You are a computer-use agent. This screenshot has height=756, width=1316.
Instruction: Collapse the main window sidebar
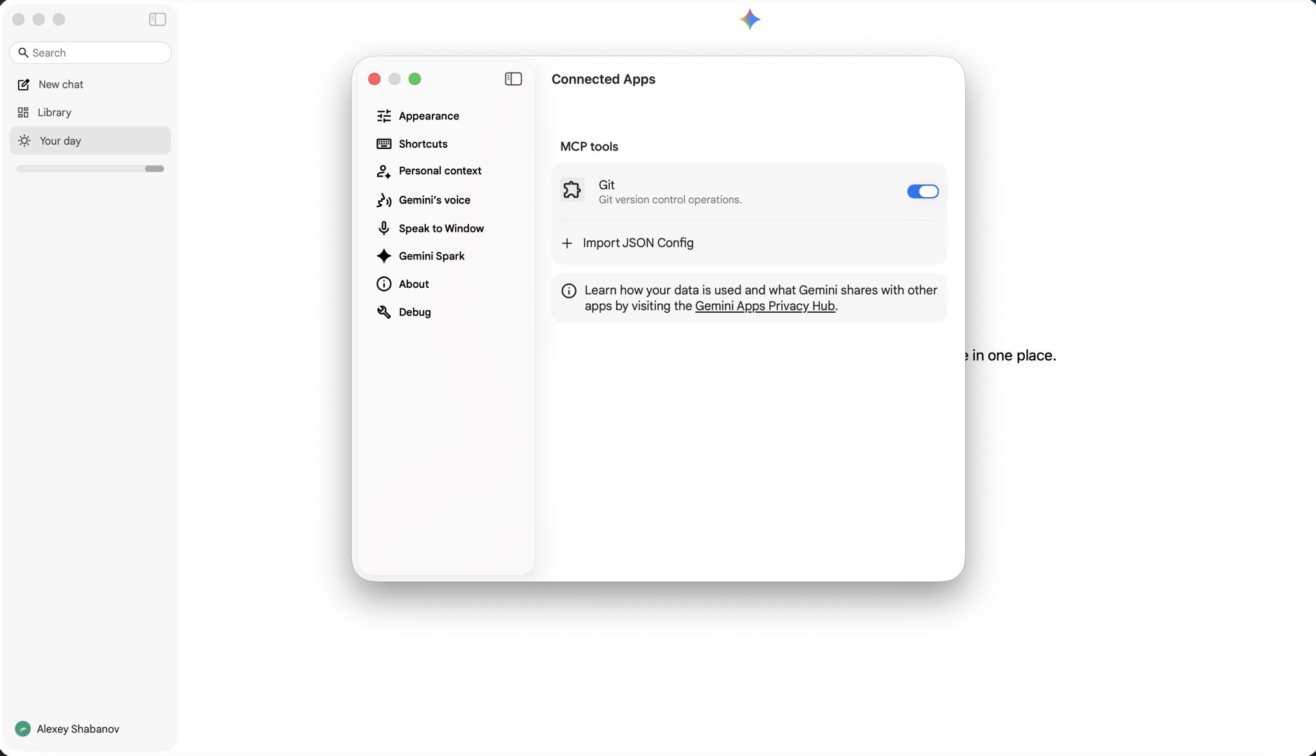[x=157, y=19]
